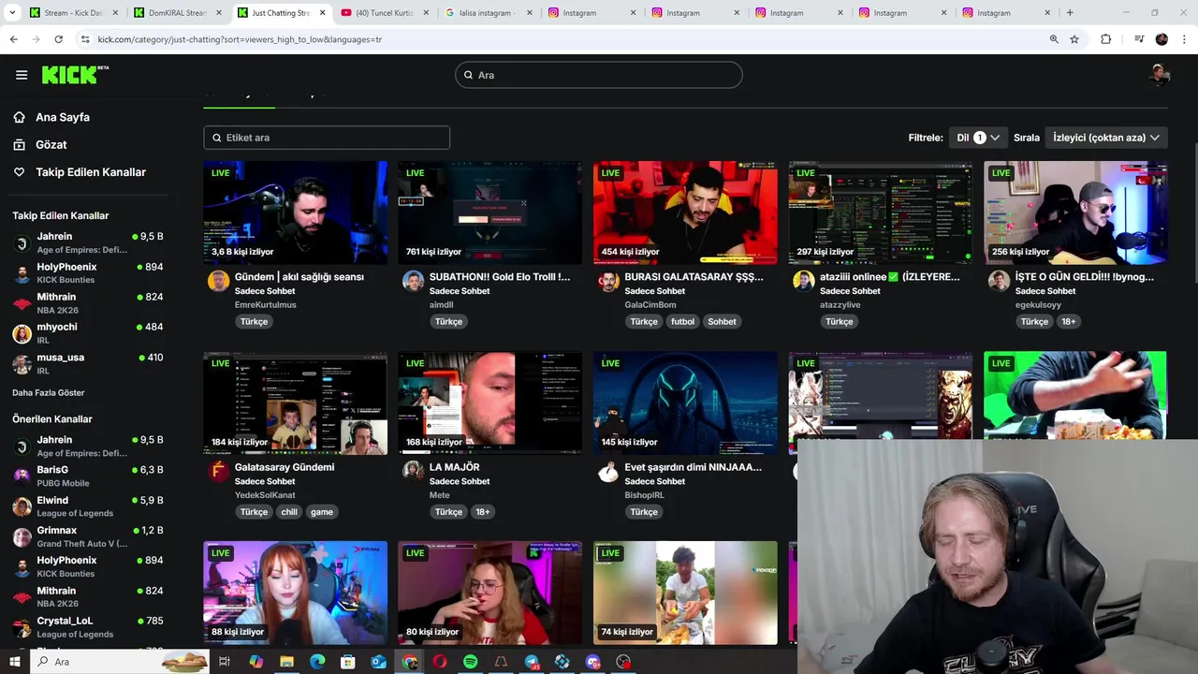Open Crystal_LoL in recommended channels
1198x674 pixels.
click(88, 627)
